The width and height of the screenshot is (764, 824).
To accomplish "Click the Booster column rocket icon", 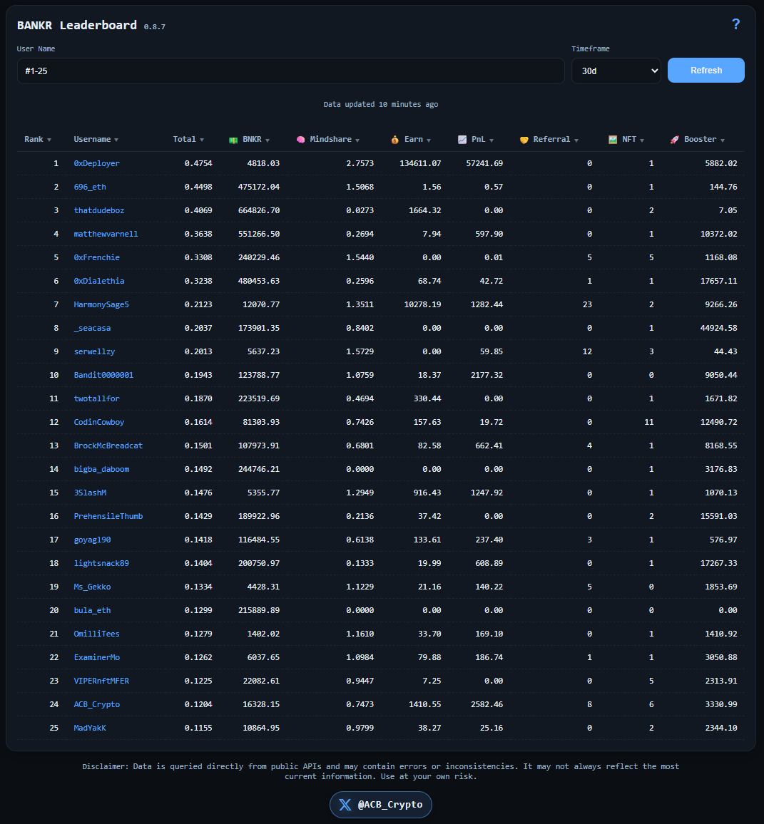I will (x=673, y=139).
